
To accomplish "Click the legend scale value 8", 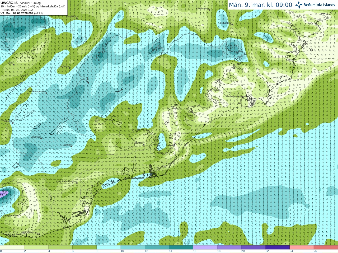I will tap(97, 251).
